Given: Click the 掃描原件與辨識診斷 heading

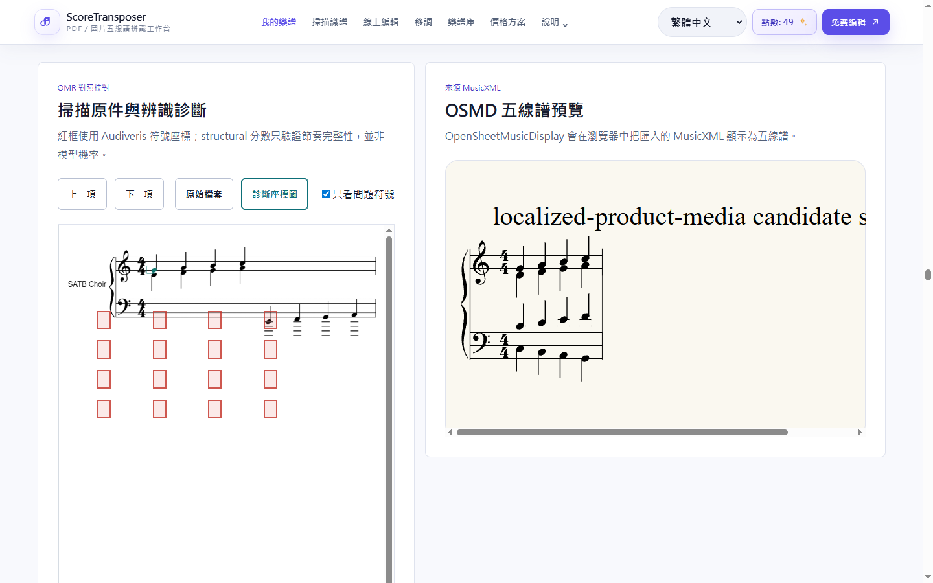Looking at the screenshot, I should coord(132,111).
